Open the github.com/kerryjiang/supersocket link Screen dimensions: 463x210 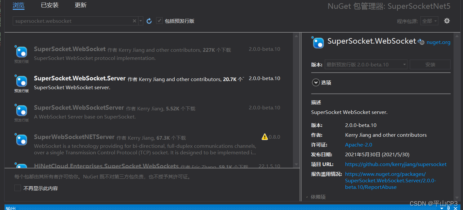click(x=396, y=164)
